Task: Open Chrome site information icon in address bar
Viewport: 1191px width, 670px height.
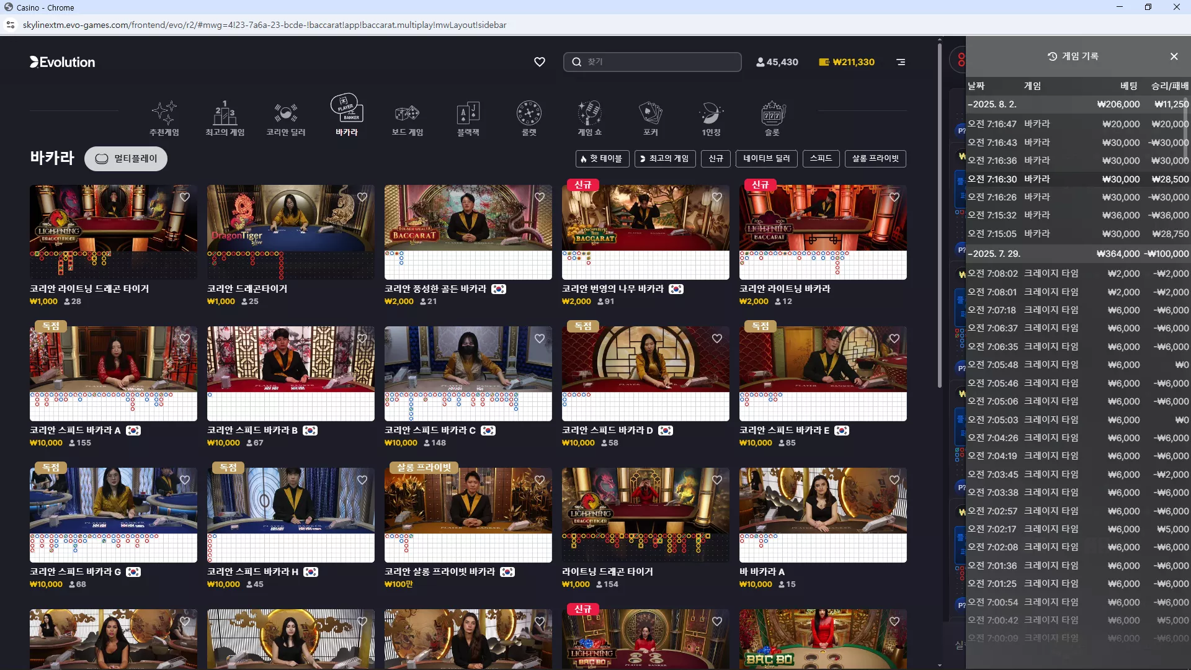Action: coord(11,25)
